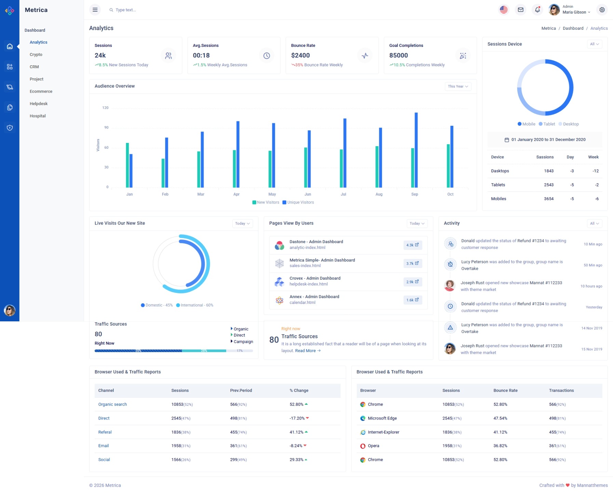The height and width of the screenshot is (494, 613).
Task: Click the 1.6k Annex button
Action: coord(413,300)
